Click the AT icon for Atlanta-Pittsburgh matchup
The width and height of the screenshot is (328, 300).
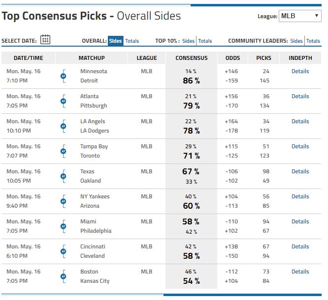(63, 101)
